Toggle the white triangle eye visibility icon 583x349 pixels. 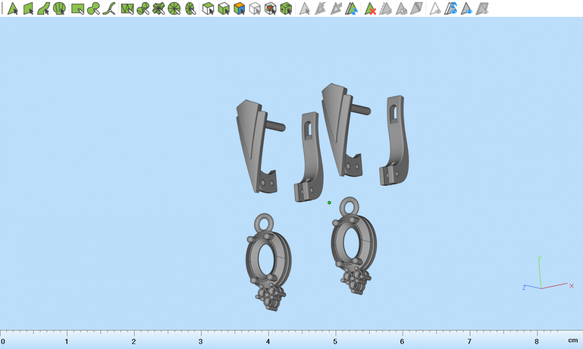(436, 8)
